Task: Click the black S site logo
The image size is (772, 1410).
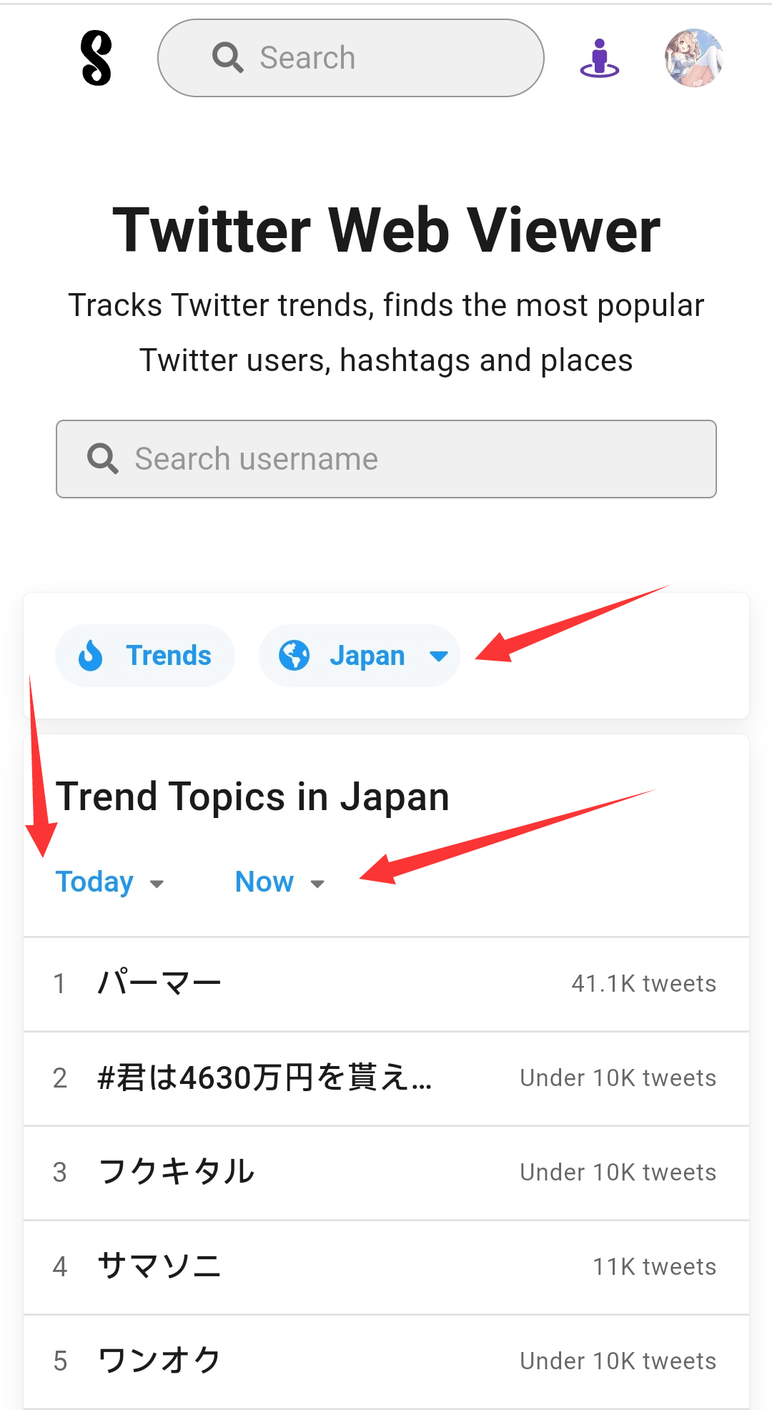Action: (96, 58)
